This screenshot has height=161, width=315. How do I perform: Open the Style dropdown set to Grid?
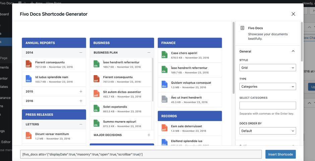[x=268, y=67]
